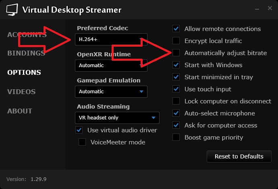Switch to the ACCOUNTS tab
Viewport: 278px width, 189px height.
27,35
